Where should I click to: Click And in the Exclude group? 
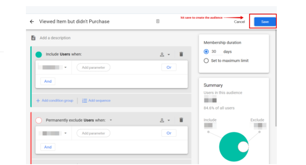point(48,147)
